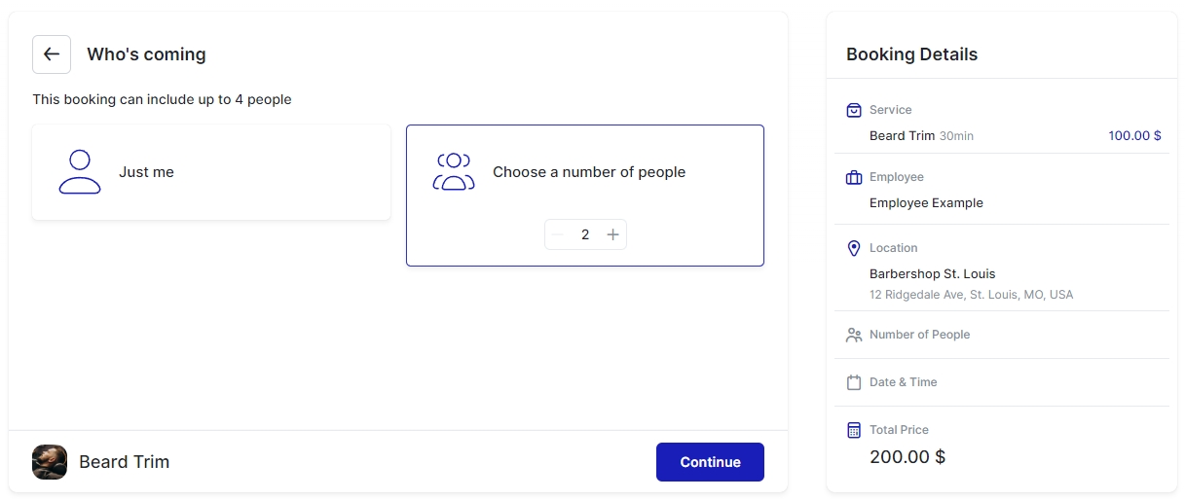
Task: Click the 12 Ridgedale Ave address text
Action: pyautogui.click(x=971, y=294)
